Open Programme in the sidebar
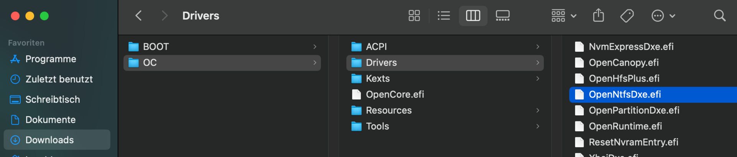 tap(51, 59)
